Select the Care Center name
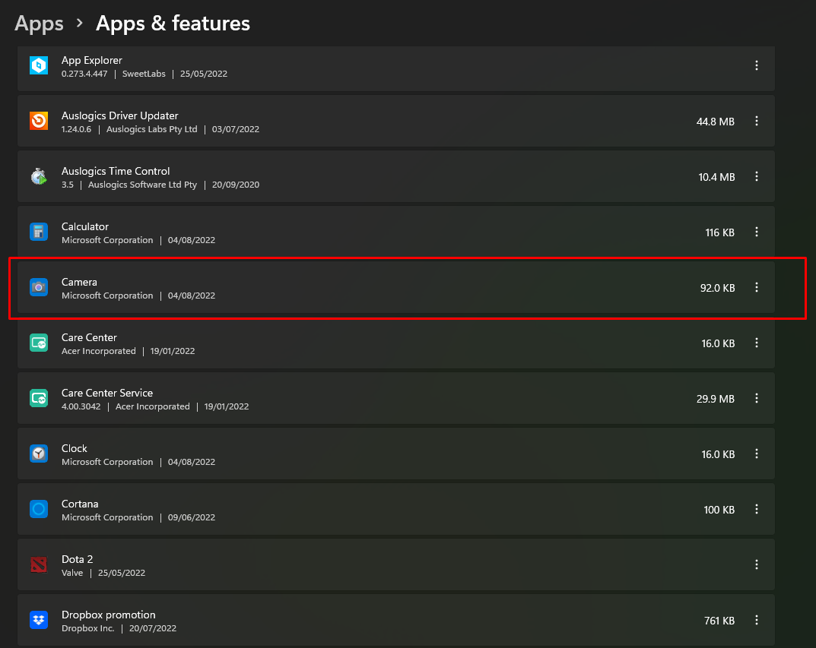 click(89, 338)
